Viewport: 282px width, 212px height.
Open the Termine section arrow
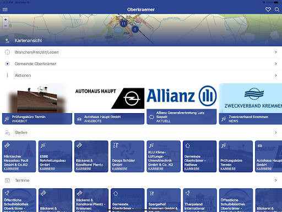275,181
